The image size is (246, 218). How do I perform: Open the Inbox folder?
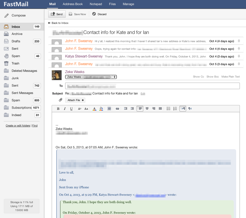(22, 27)
